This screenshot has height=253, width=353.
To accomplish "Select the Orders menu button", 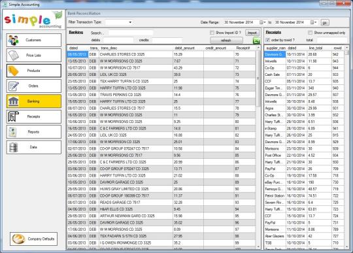I will point(34,86).
